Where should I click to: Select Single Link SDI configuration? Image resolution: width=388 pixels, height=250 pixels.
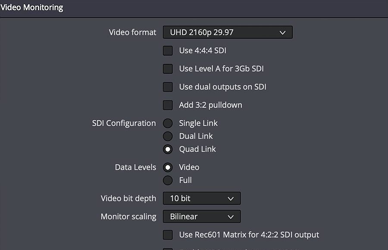pos(168,123)
